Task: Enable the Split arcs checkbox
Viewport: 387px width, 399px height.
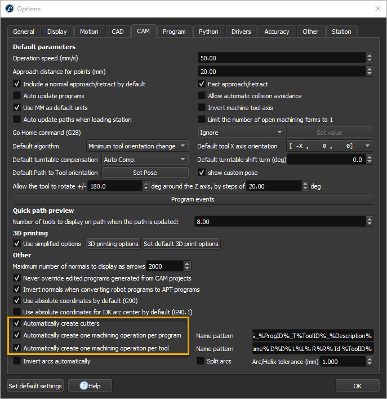Action: [201, 361]
